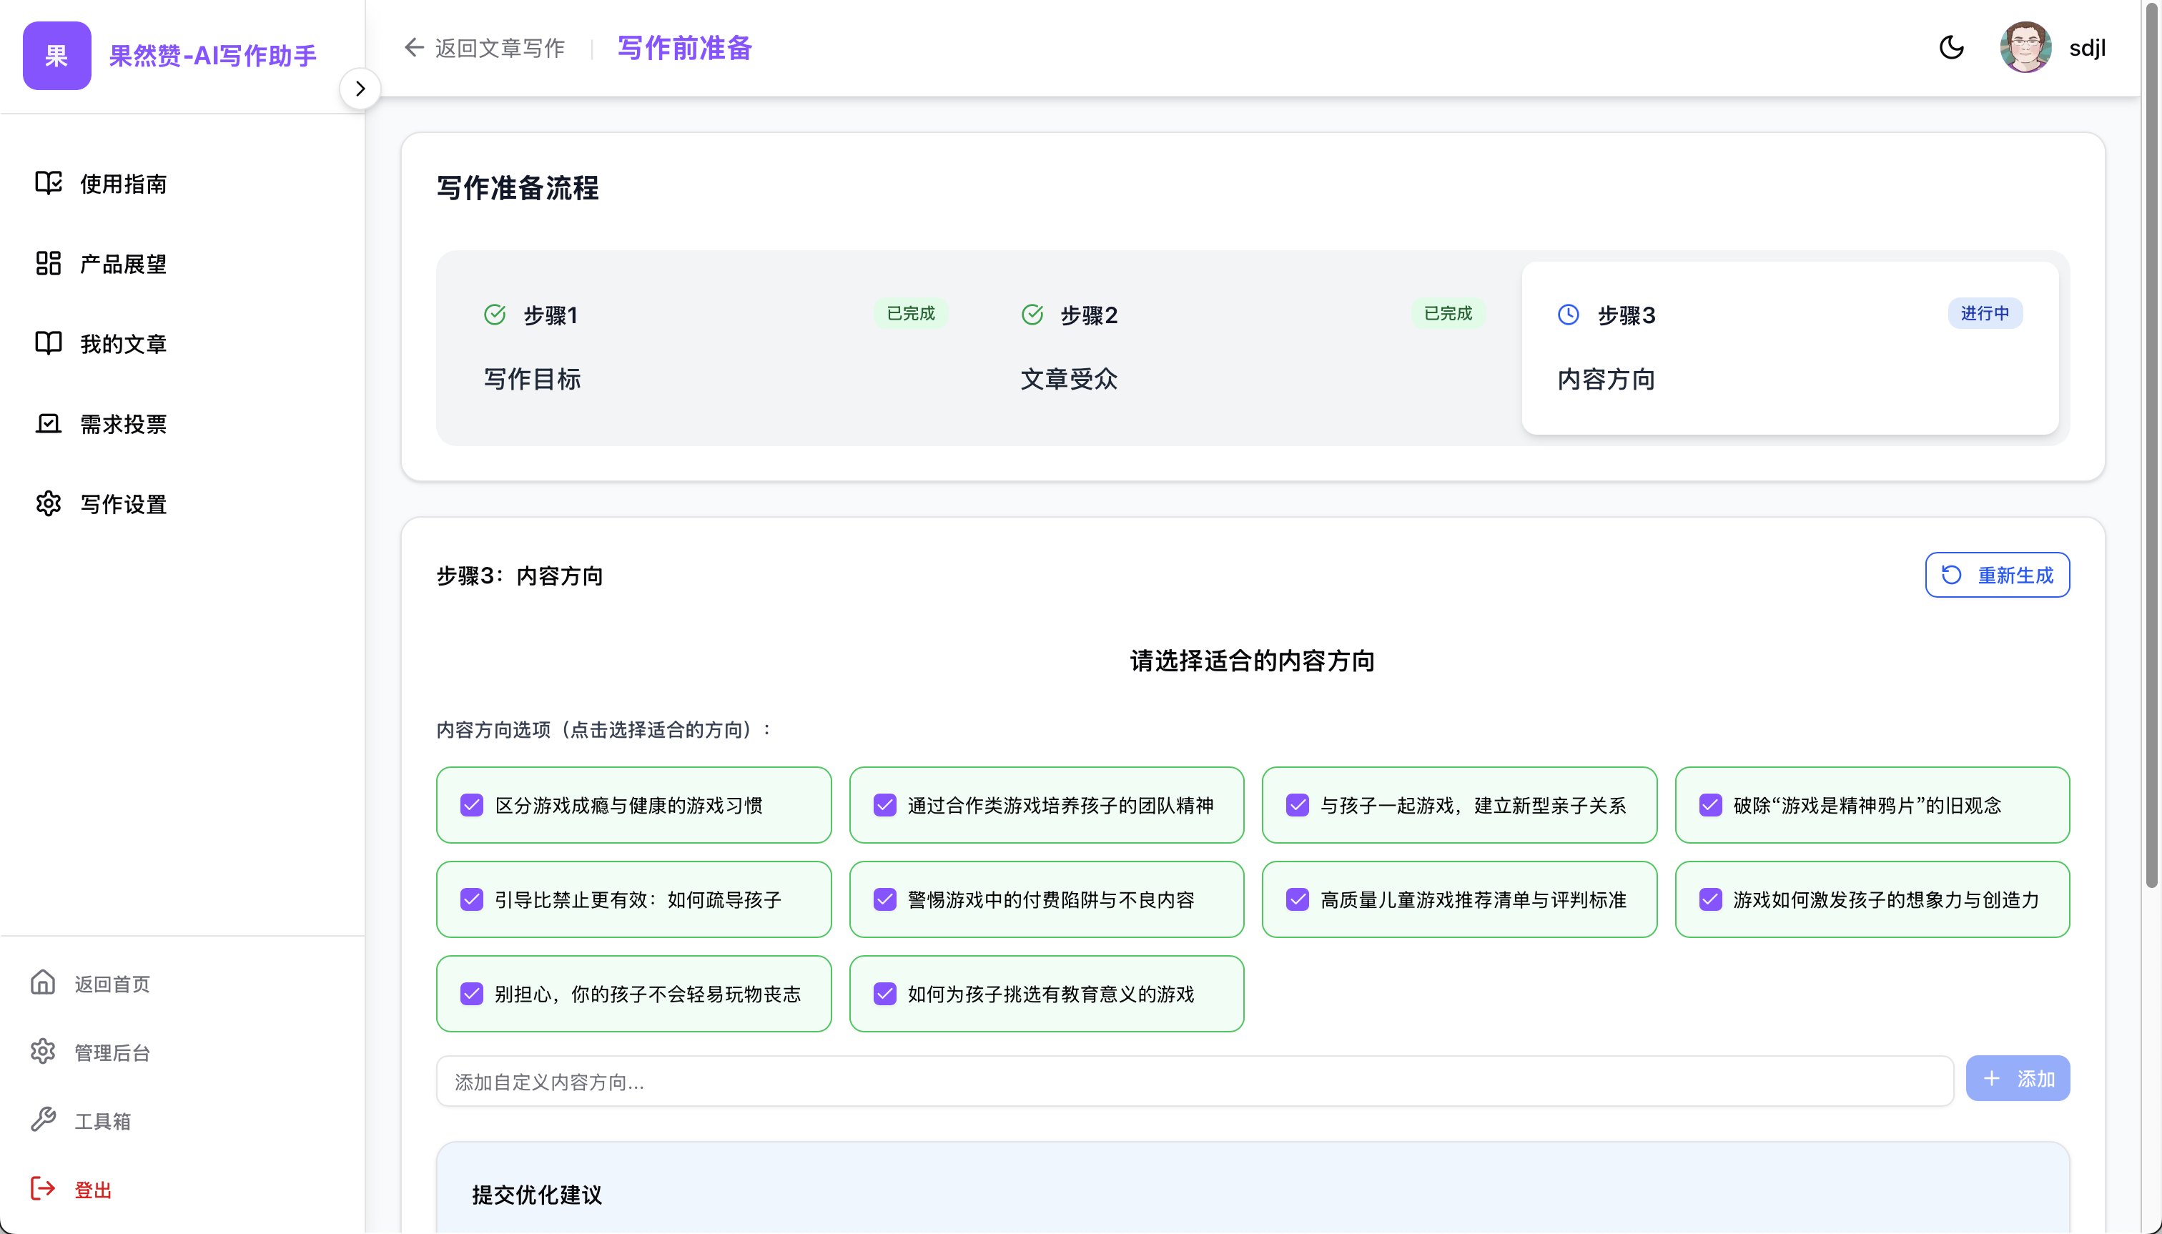Image resolution: width=2162 pixels, height=1234 pixels.
Task: Click the sdjl user avatar
Action: 2025,47
